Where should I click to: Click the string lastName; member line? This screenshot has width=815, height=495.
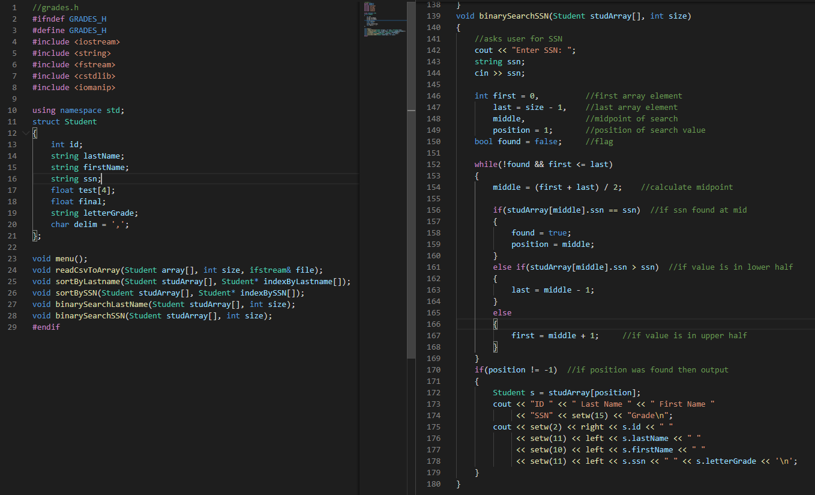pos(88,156)
